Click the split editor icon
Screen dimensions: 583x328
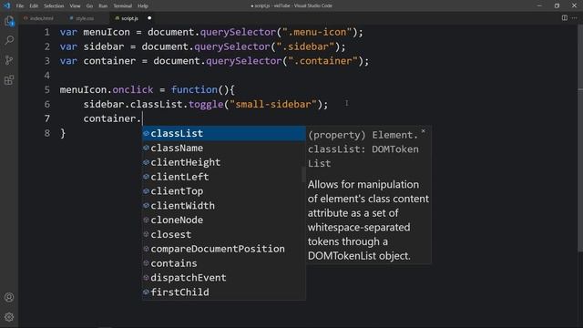pos(565,18)
